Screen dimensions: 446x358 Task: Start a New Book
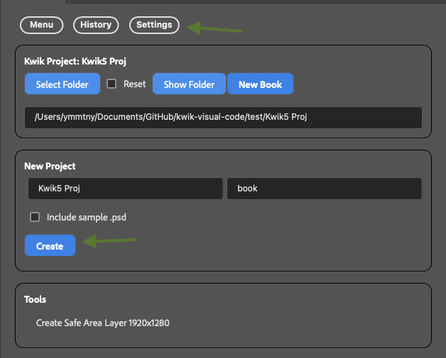coord(260,84)
